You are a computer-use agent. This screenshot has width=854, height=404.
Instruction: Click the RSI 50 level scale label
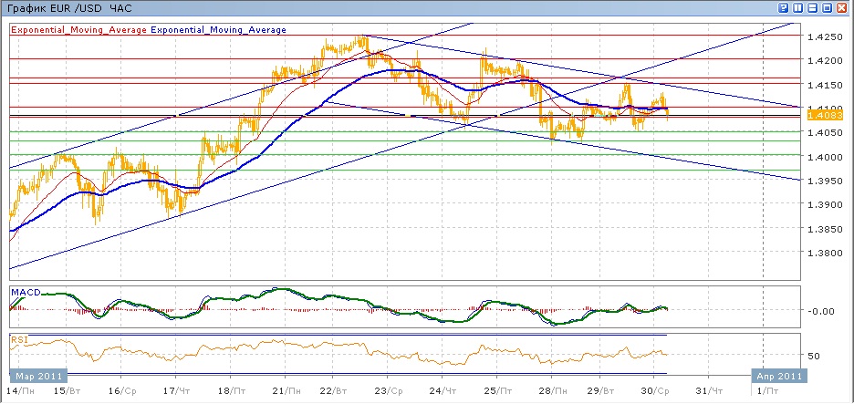[x=814, y=356]
